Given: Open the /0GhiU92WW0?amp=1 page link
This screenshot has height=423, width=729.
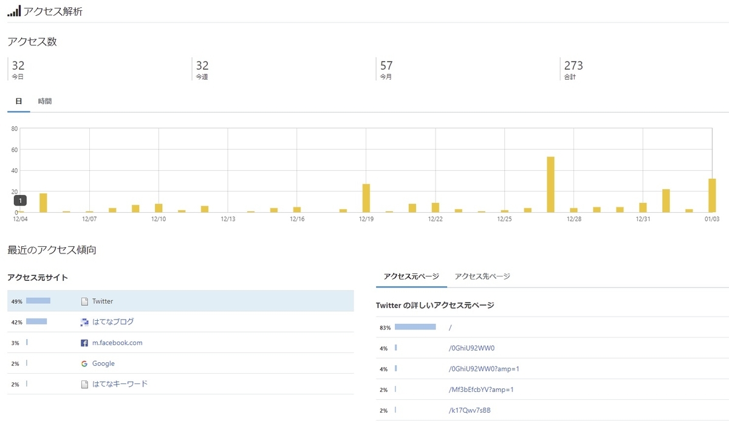Looking at the screenshot, I should tap(484, 369).
